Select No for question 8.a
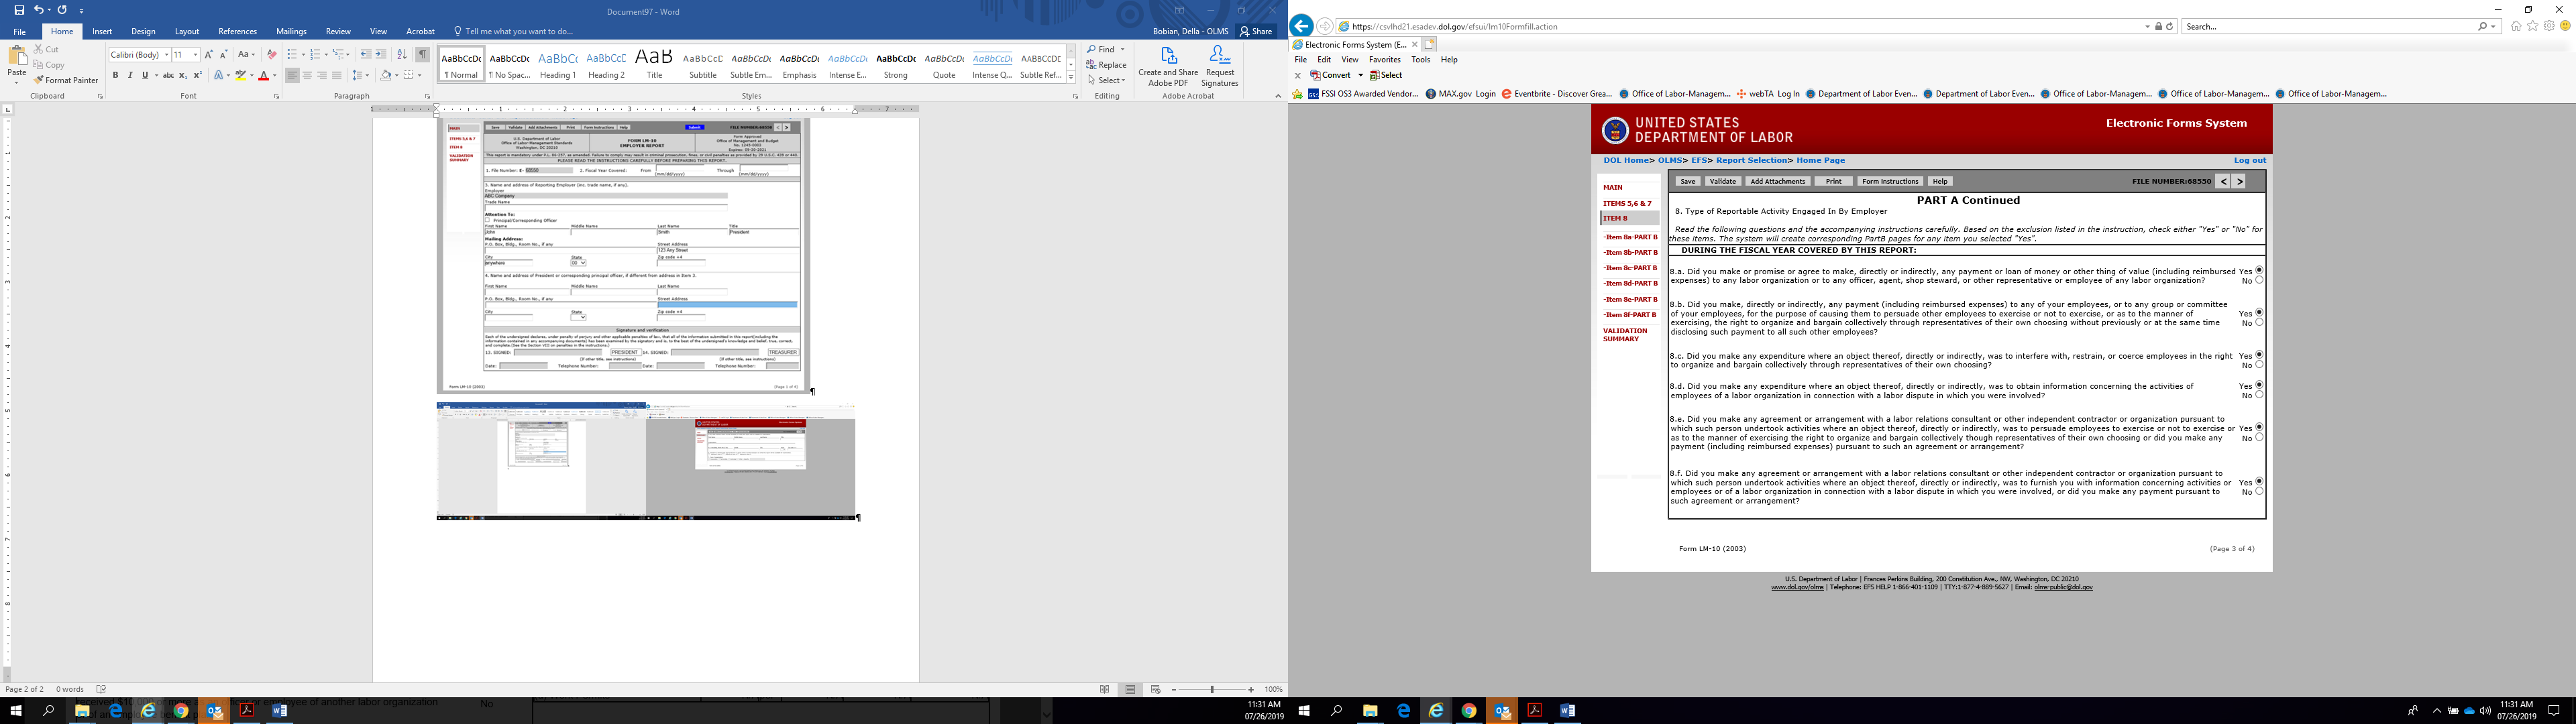This screenshot has width=2576, height=724. pyautogui.click(x=2259, y=281)
